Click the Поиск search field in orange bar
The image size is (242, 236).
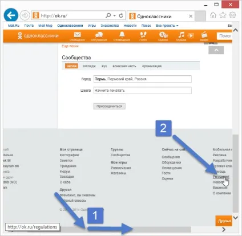224,36
